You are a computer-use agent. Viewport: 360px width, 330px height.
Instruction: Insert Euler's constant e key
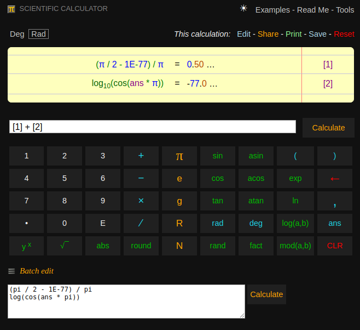click(x=179, y=179)
